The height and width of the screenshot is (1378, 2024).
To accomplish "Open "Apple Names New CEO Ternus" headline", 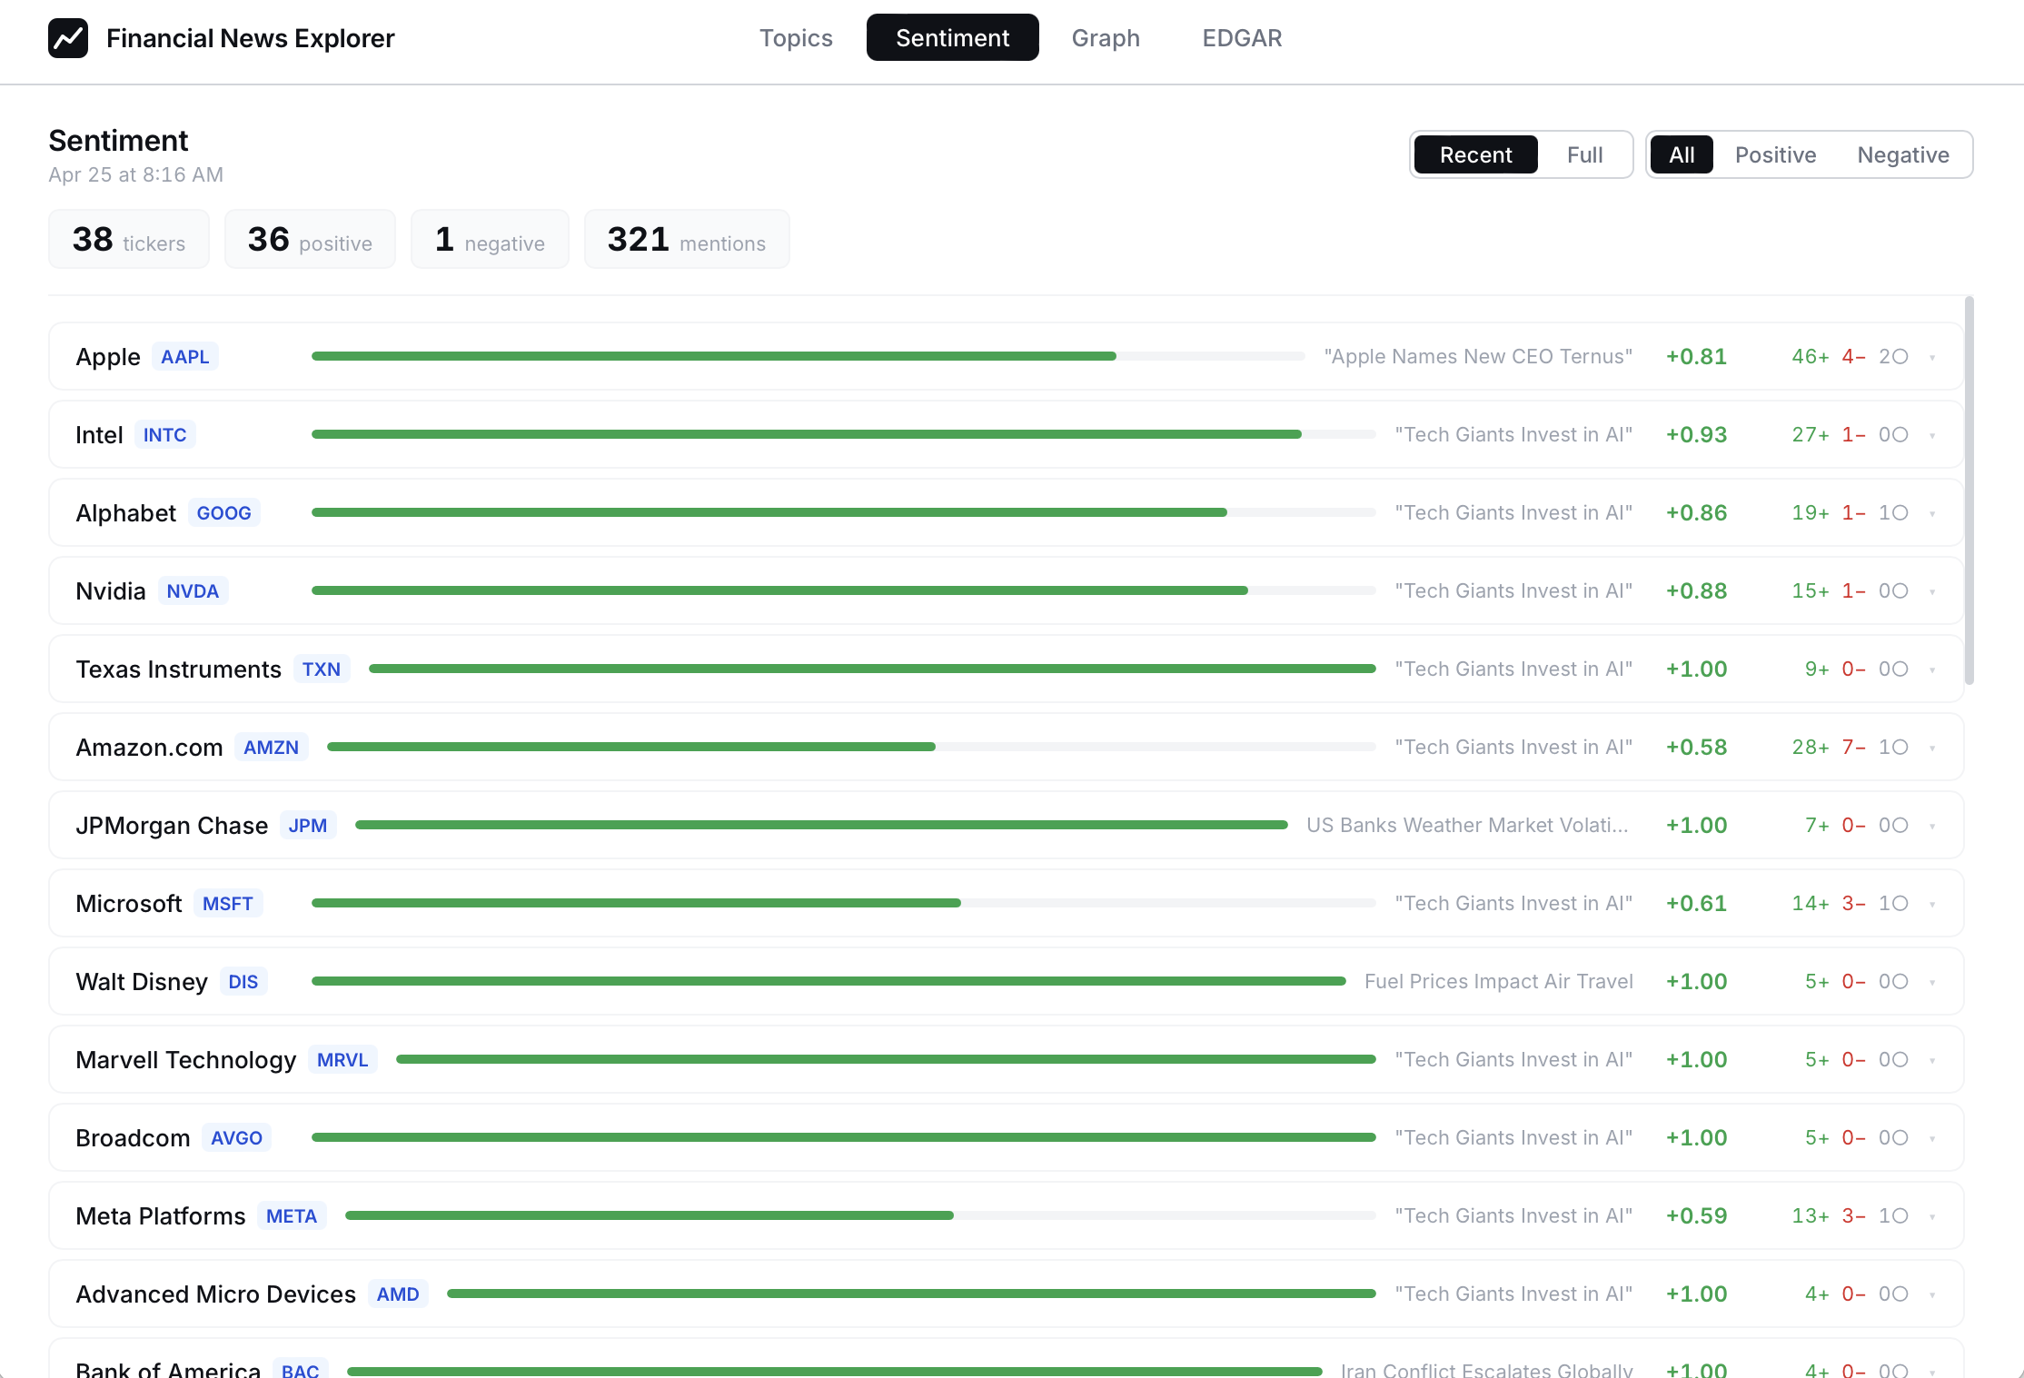I will tap(1478, 357).
